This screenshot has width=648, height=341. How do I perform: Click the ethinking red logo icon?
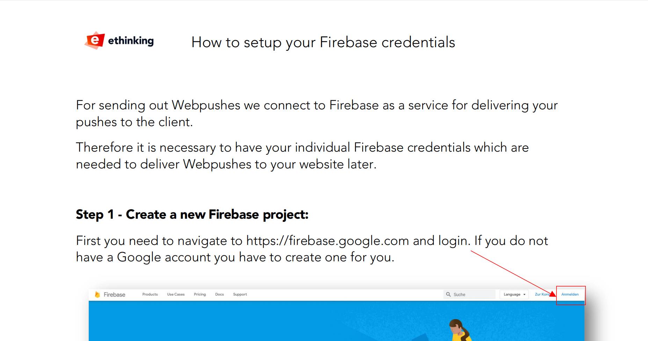click(94, 41)
